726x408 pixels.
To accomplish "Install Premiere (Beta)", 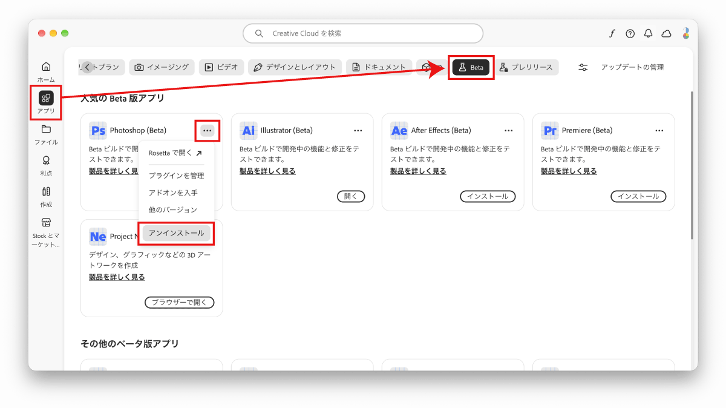I will pyautogui.click(x=638, y=196).
